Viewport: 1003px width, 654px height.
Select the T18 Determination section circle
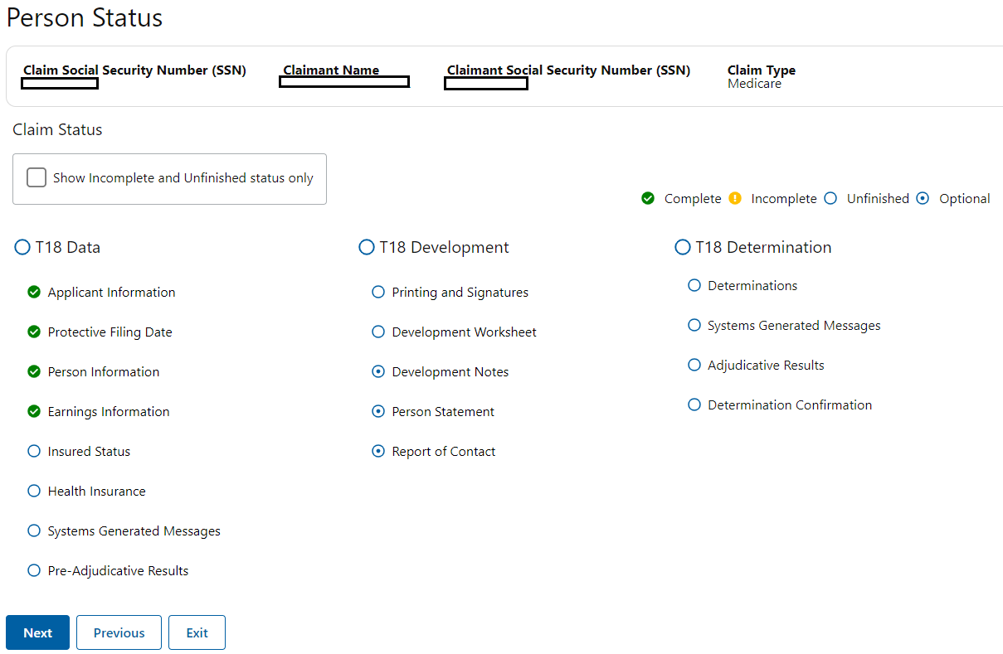(682, 247)
